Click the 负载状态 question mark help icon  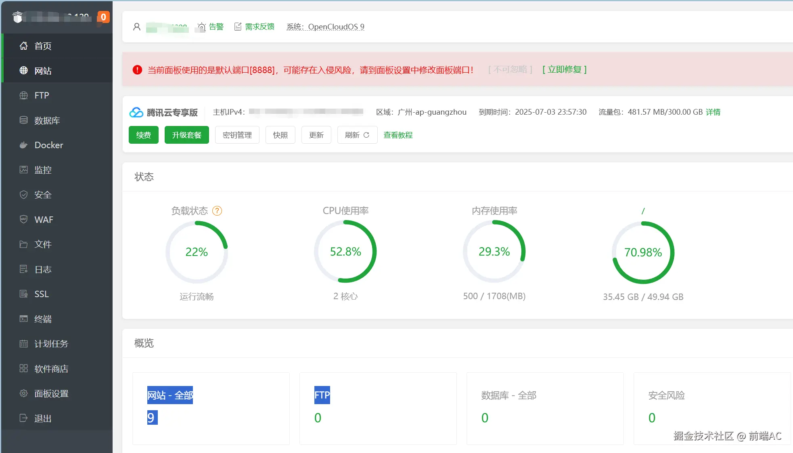[217, 211]
